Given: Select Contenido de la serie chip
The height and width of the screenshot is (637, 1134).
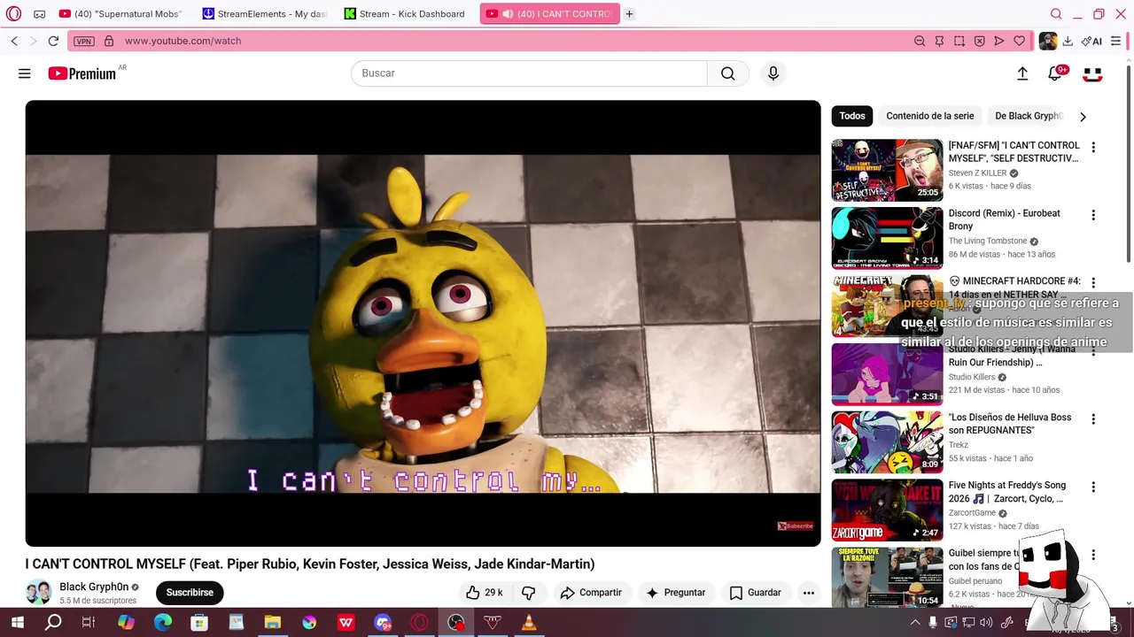Looking at the screenshot, I should [x=930, y=116].
